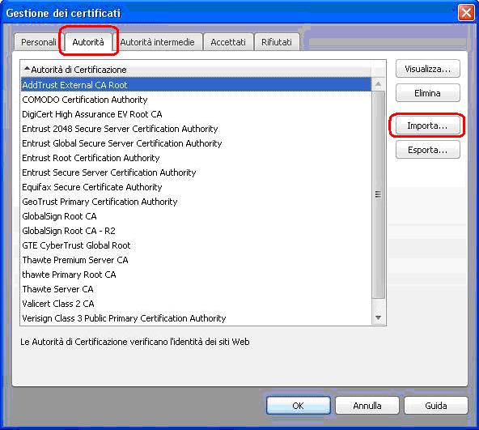
Task: Click the Annulla button
Action: [367, 406]
